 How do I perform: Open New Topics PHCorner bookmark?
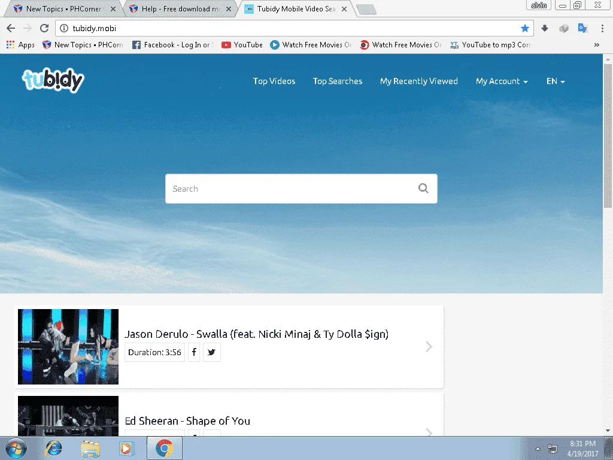(83, 44)
